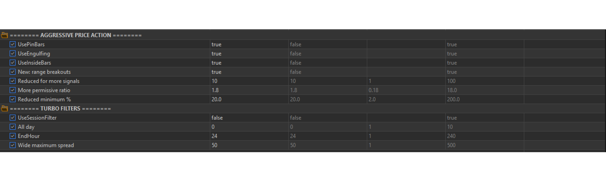606x187 pixels.
Task: Edit the Reduced for more signals value 10
Action: pos(248,81)
